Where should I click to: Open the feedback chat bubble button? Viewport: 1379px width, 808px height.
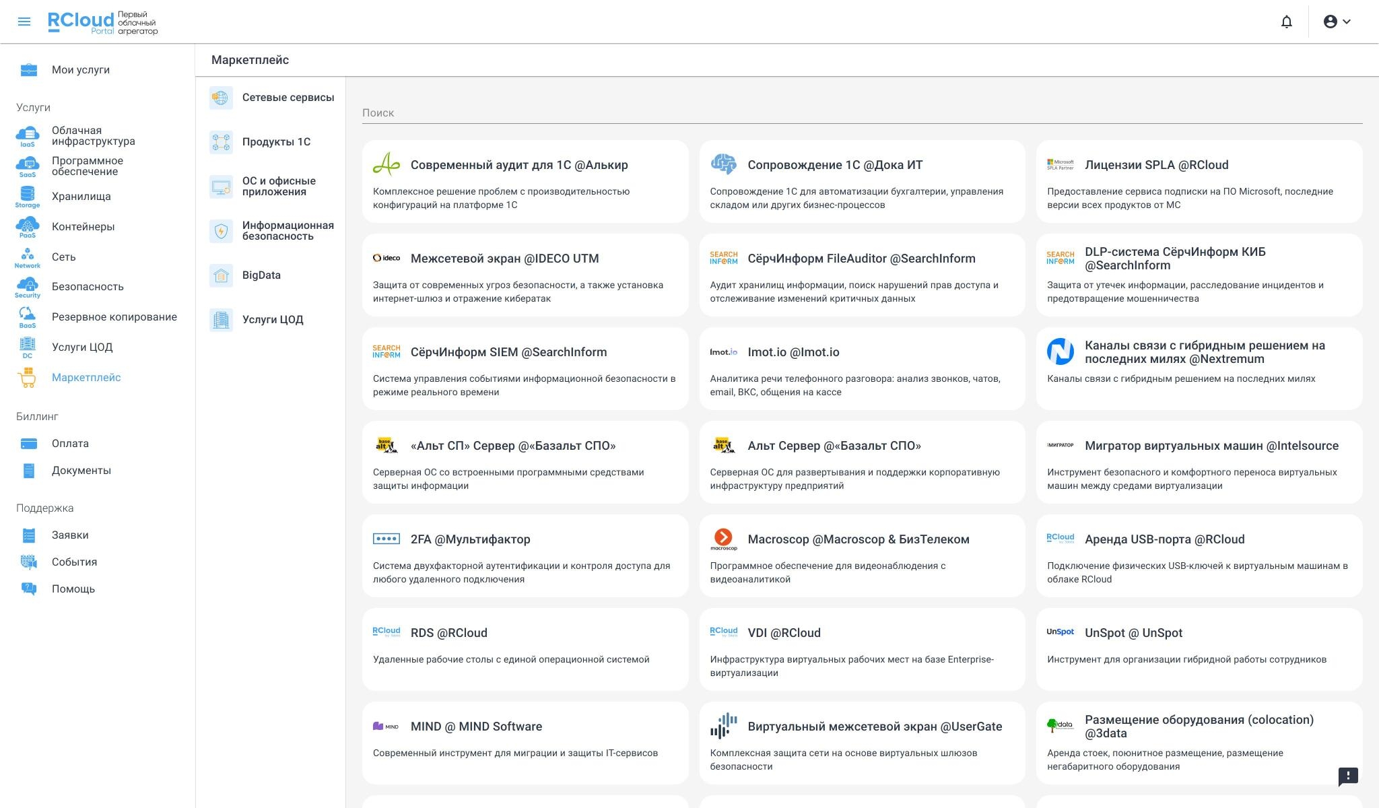pyautogui.click(x=1348, y=776)
